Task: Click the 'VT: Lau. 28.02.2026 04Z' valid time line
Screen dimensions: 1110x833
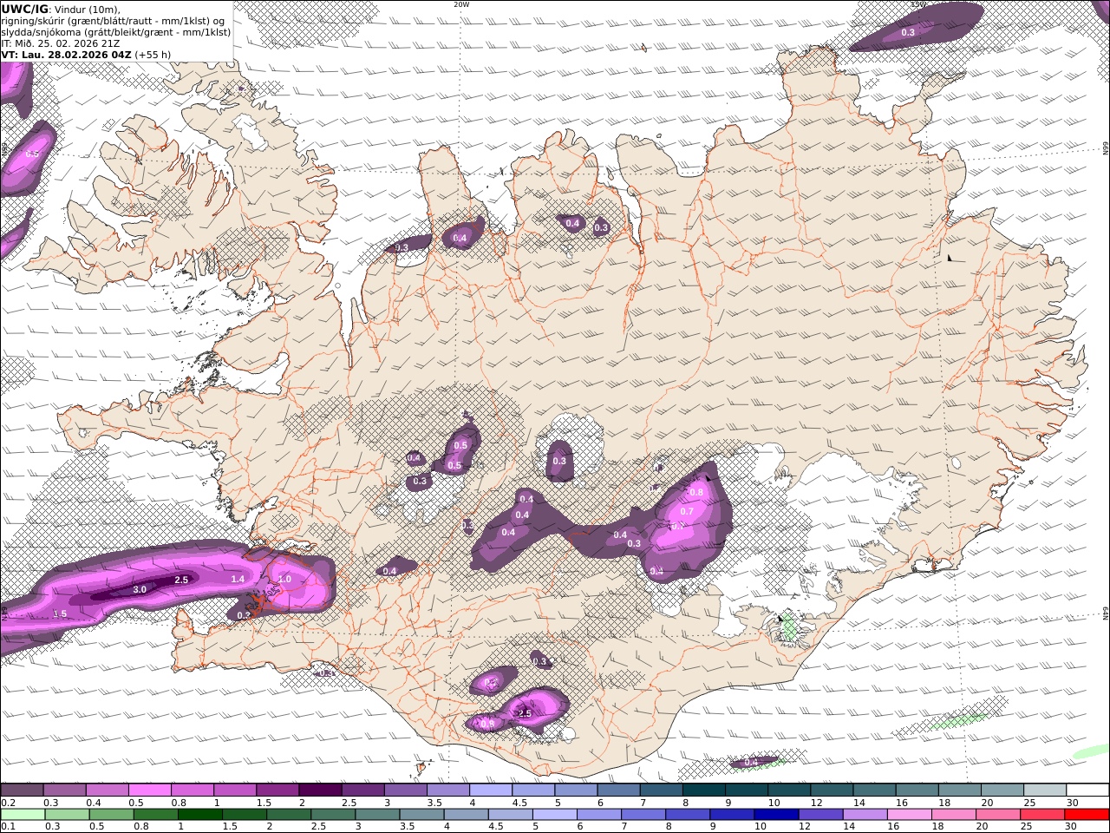Action: [66, 55]
